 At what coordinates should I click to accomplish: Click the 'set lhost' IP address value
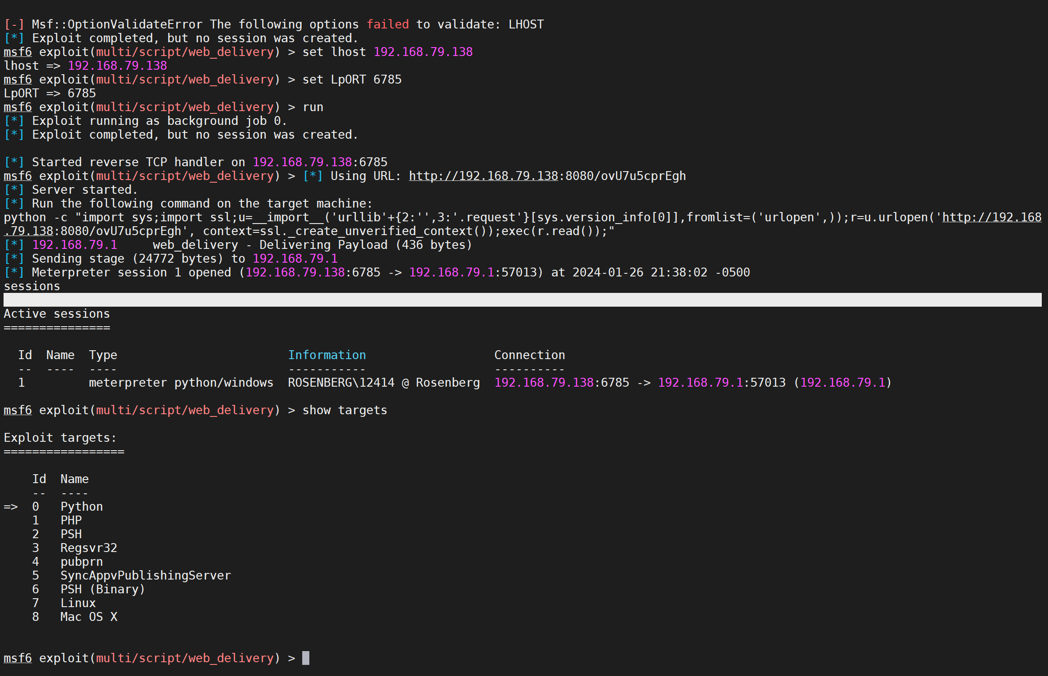[x=423, y=52]
